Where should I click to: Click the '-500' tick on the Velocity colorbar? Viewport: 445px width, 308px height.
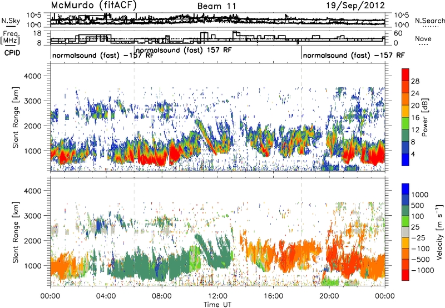[421, 259]
